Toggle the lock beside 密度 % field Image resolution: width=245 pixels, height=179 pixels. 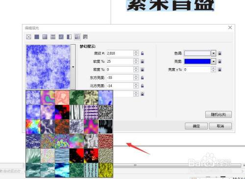click(x=143, y=70)
